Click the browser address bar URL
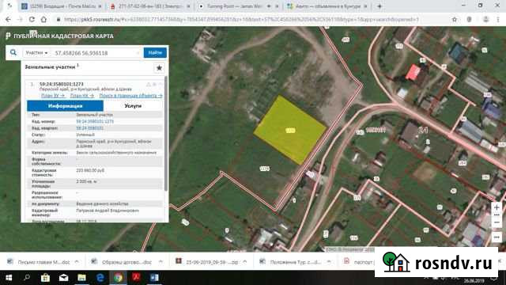This screenshot has height=285, width=506. click(x=241, y=19)
